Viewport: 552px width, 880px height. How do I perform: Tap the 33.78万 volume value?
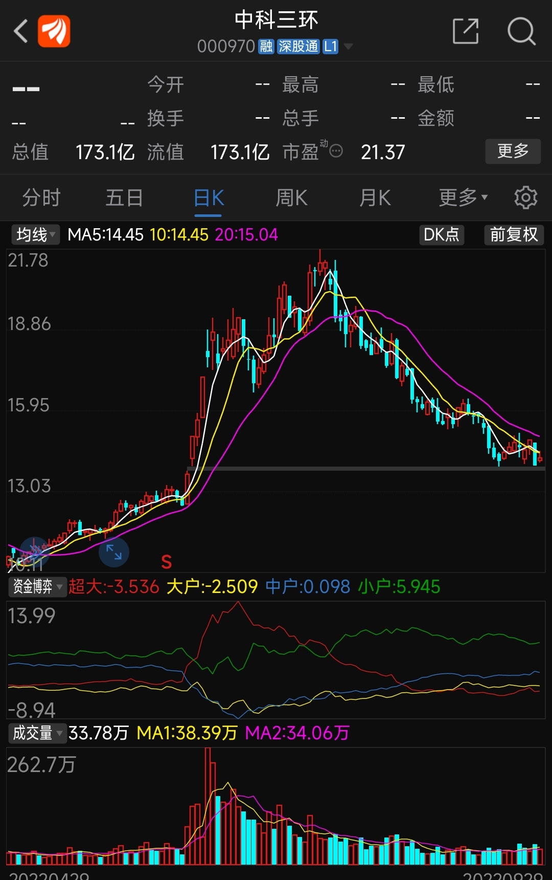[x=98, y=733]
